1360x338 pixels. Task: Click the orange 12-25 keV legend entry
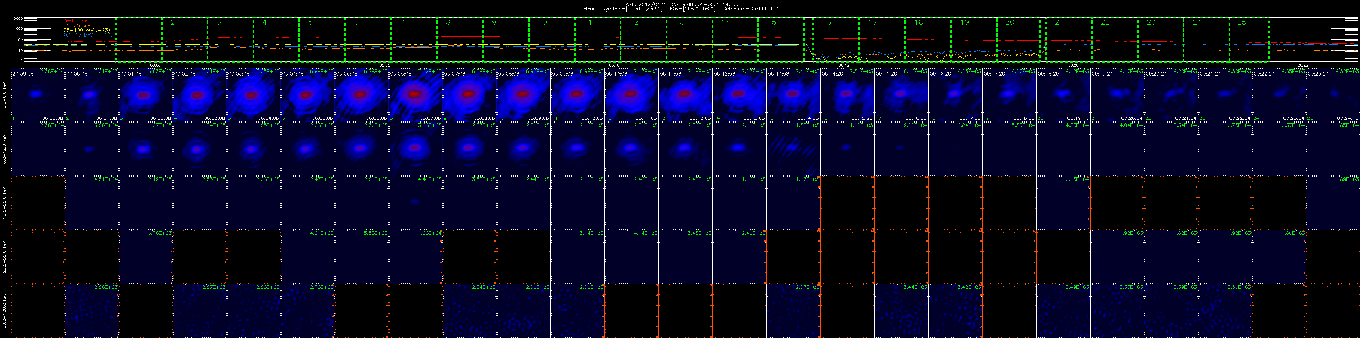[77, 25]
